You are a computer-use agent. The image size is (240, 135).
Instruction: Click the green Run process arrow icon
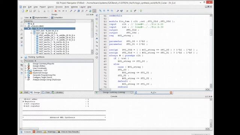coord(127,11)
